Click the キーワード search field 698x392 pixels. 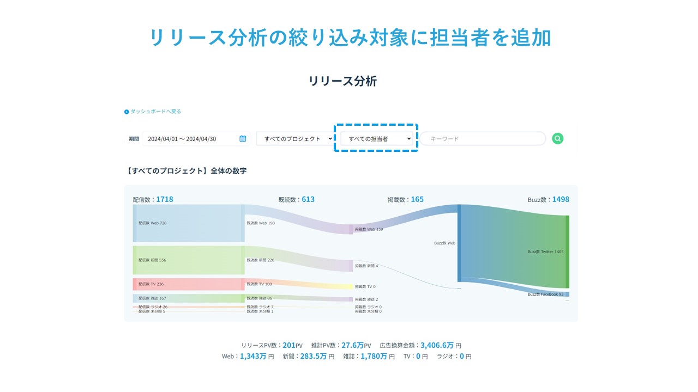click(x=483, y=139)
